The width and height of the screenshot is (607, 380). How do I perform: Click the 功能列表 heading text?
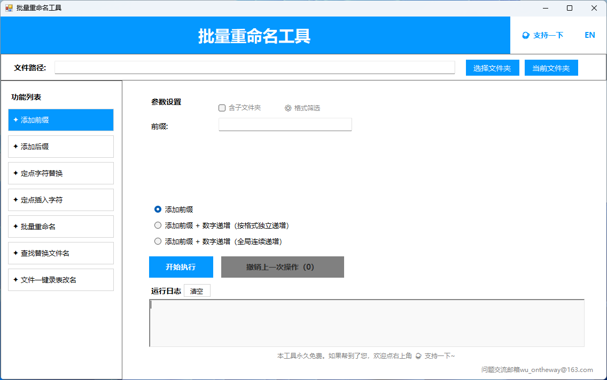pyautogui.click(x=26, y=98)
